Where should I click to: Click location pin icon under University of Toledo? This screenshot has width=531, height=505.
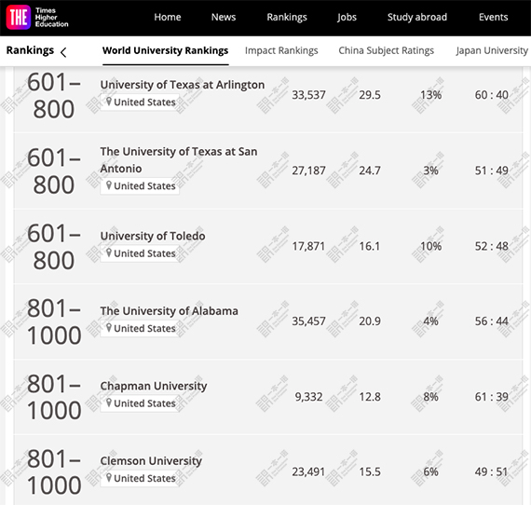pos(109,252)
